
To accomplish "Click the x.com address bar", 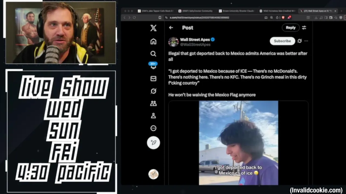I will click(x=214, y=18).
